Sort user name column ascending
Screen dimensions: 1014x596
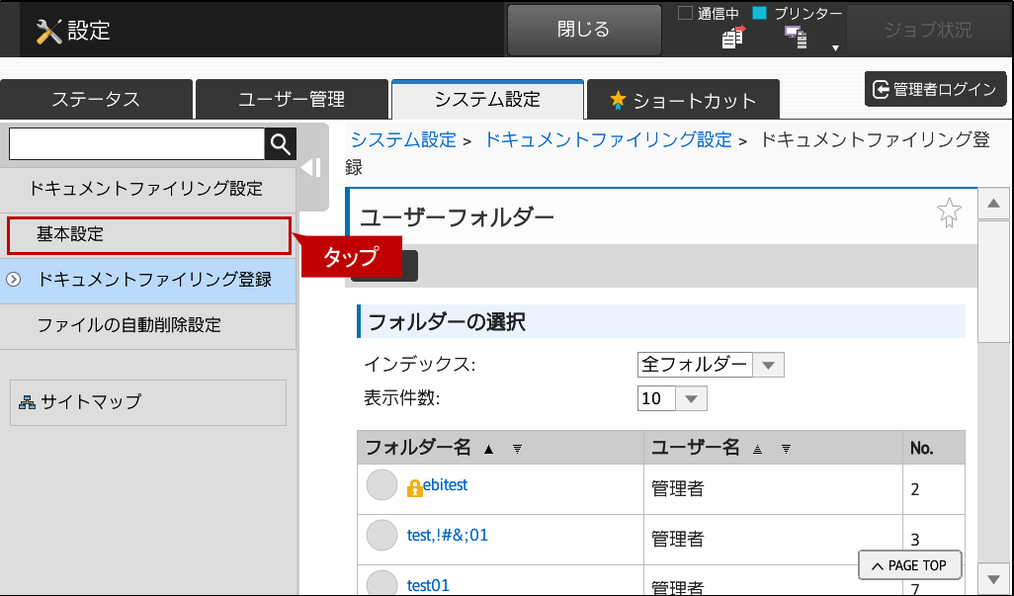758,449
